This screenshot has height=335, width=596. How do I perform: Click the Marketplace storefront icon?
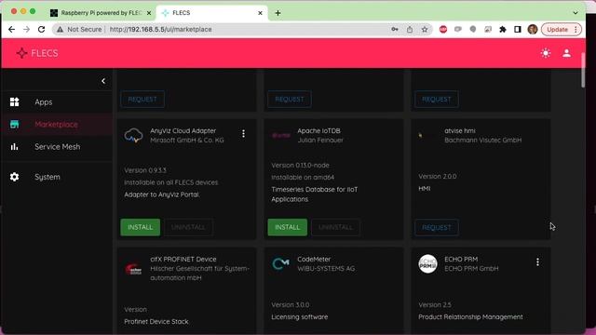click(15, 124)
